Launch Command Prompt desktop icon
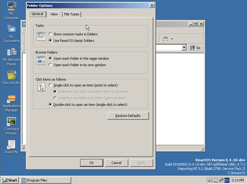Viewport: 247px width, 184px height. [x=11, y=122]
